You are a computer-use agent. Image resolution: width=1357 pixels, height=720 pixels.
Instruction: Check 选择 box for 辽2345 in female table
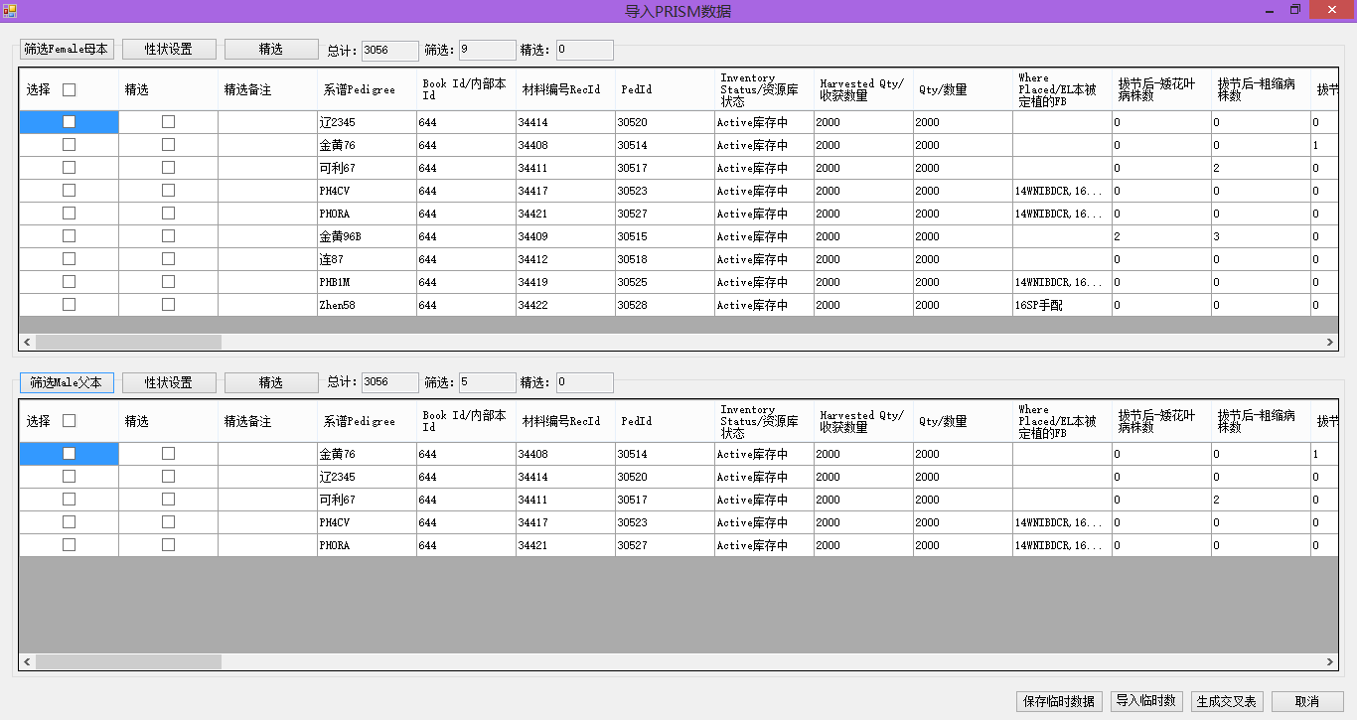coord(69,122)
